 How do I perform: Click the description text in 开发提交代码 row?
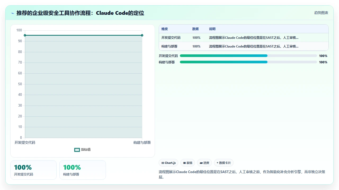[254, 38]
